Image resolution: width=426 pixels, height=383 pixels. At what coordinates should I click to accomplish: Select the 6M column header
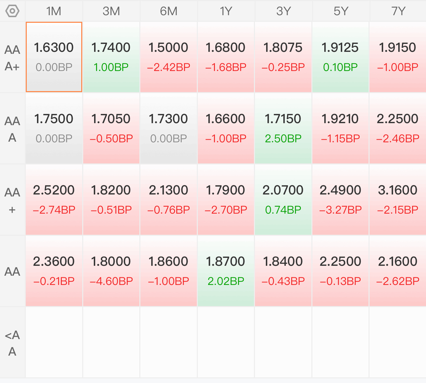tap(168, 11)
